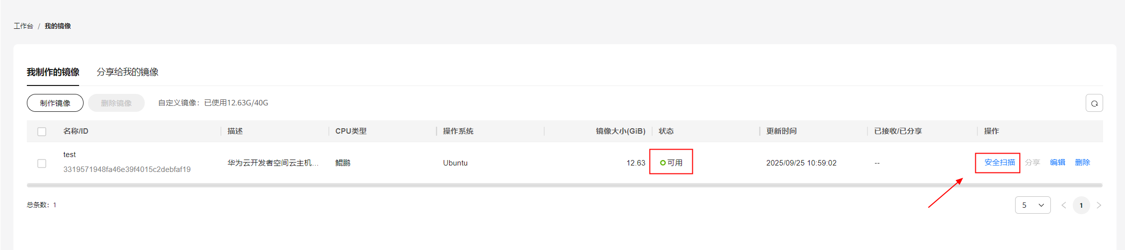Go to the next page arrow
This screenshot has height=250, width=1125.
point(1099,205)
